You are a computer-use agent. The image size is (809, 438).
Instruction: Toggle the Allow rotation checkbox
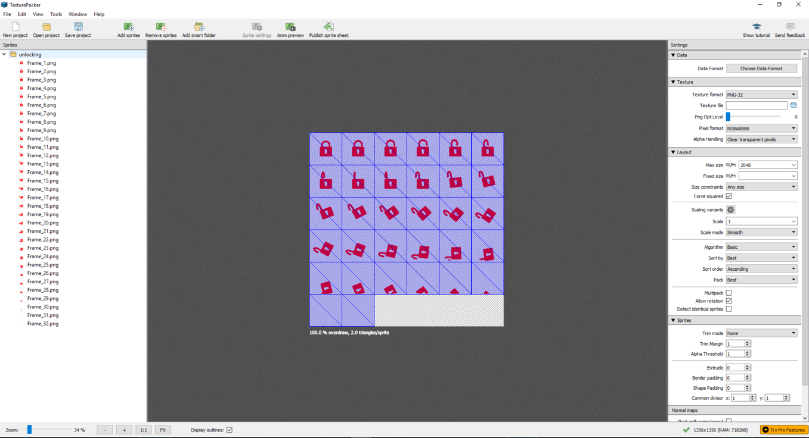[729, 301]
